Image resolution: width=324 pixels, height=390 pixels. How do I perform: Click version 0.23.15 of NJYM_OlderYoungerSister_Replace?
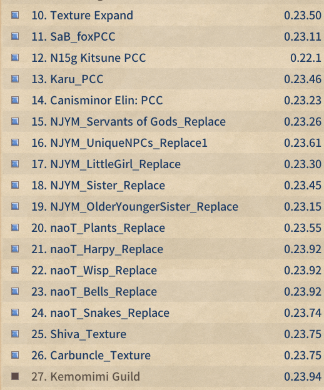(x=303, y=207)
